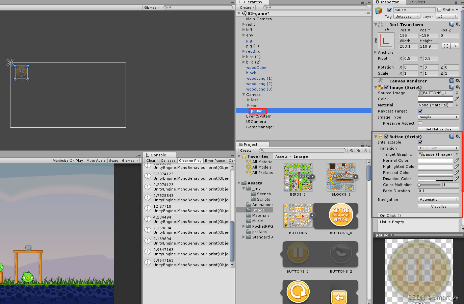Toggle Maximize On Play
The height and width of the screenshot is (304, 464).
click(x=68, y=160)
